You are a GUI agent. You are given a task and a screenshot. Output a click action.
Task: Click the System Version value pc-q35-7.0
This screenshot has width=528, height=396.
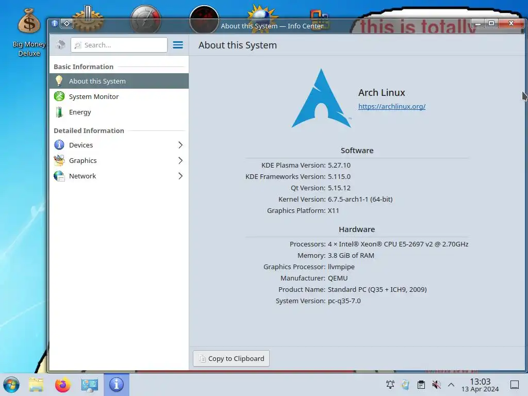[344, 301]
